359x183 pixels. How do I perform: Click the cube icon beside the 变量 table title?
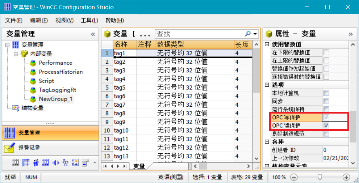point(107,34)
